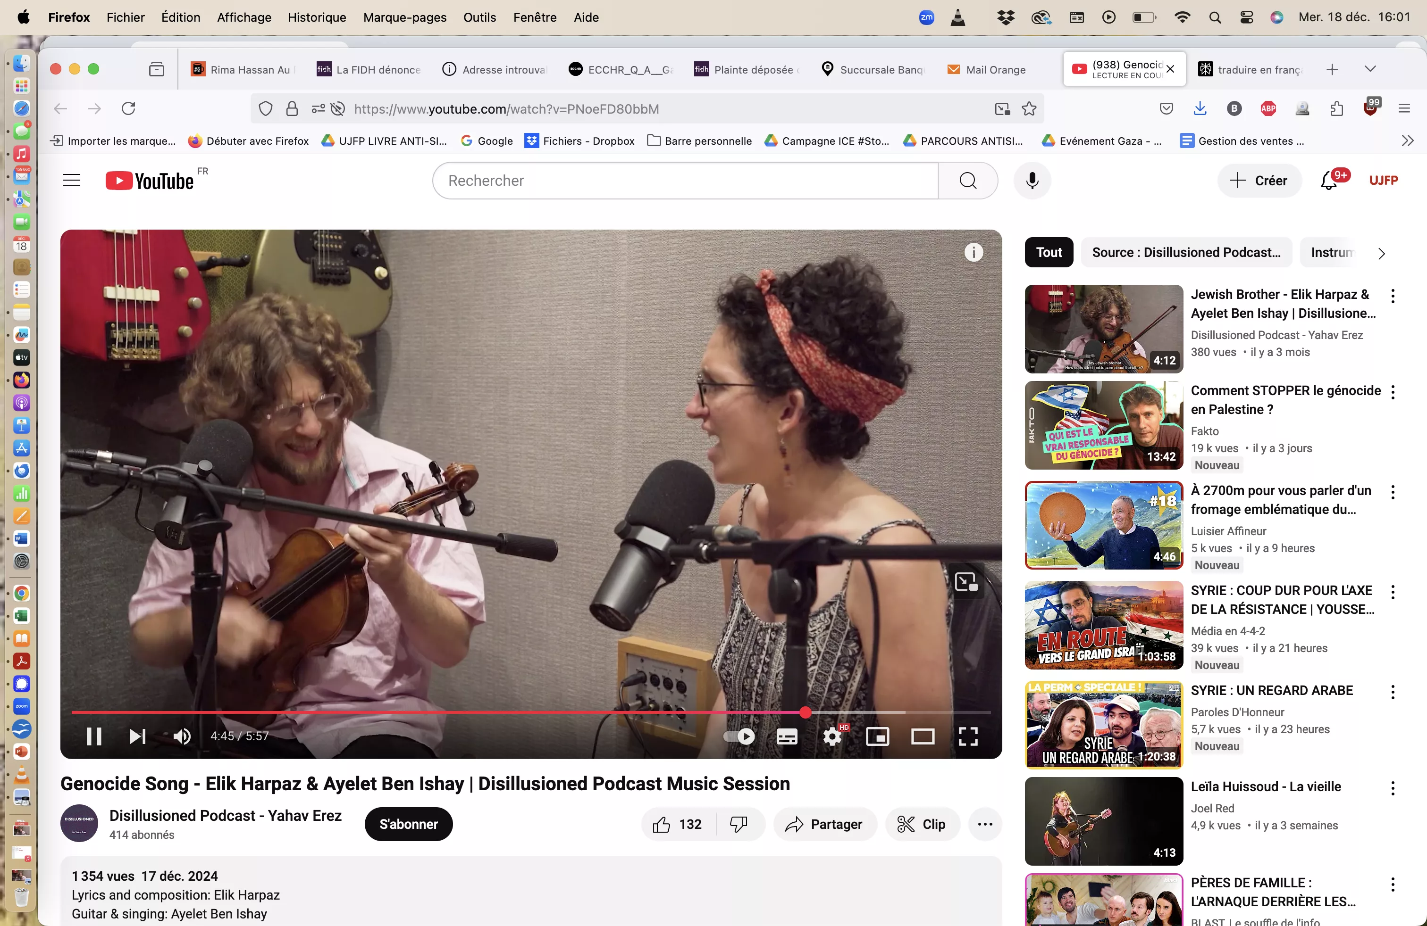Image resolution: width=1427 pixels, height=926 pixels.
Task: Pause the video playback
Action: (93, 736)
